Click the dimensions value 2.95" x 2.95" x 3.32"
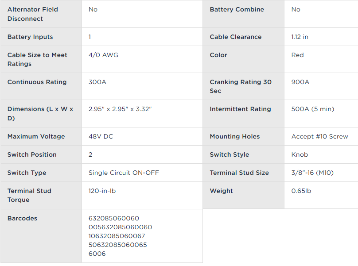The image size is (358, 266). click(120, 109)
